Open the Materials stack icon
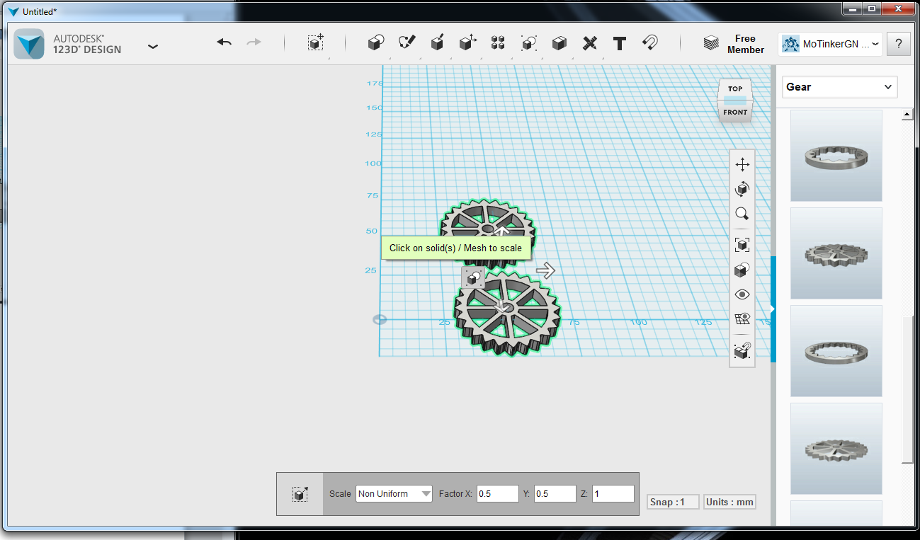This screenshot has width=920, height=540. tap(711, 43)
